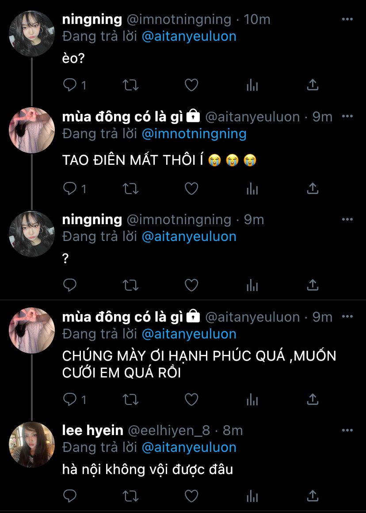The height and width of the screenshot is (513, 366).
Task: Reply to ningning's "?" tweet
Action: click(69, 285)
